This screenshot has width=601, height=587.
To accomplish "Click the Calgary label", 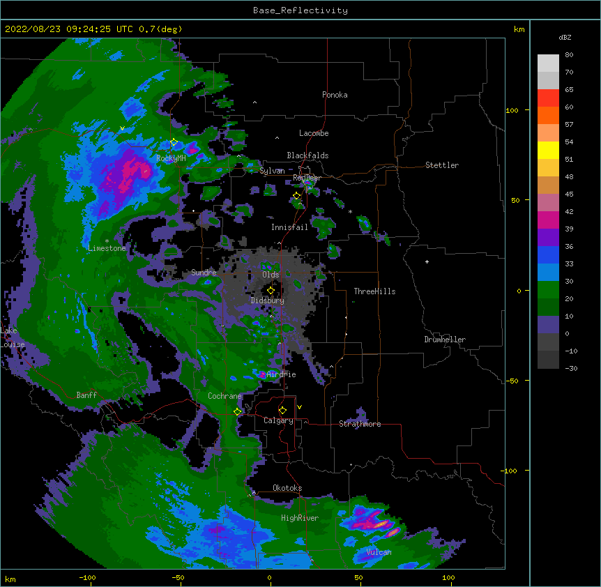I will click(278, 420).
